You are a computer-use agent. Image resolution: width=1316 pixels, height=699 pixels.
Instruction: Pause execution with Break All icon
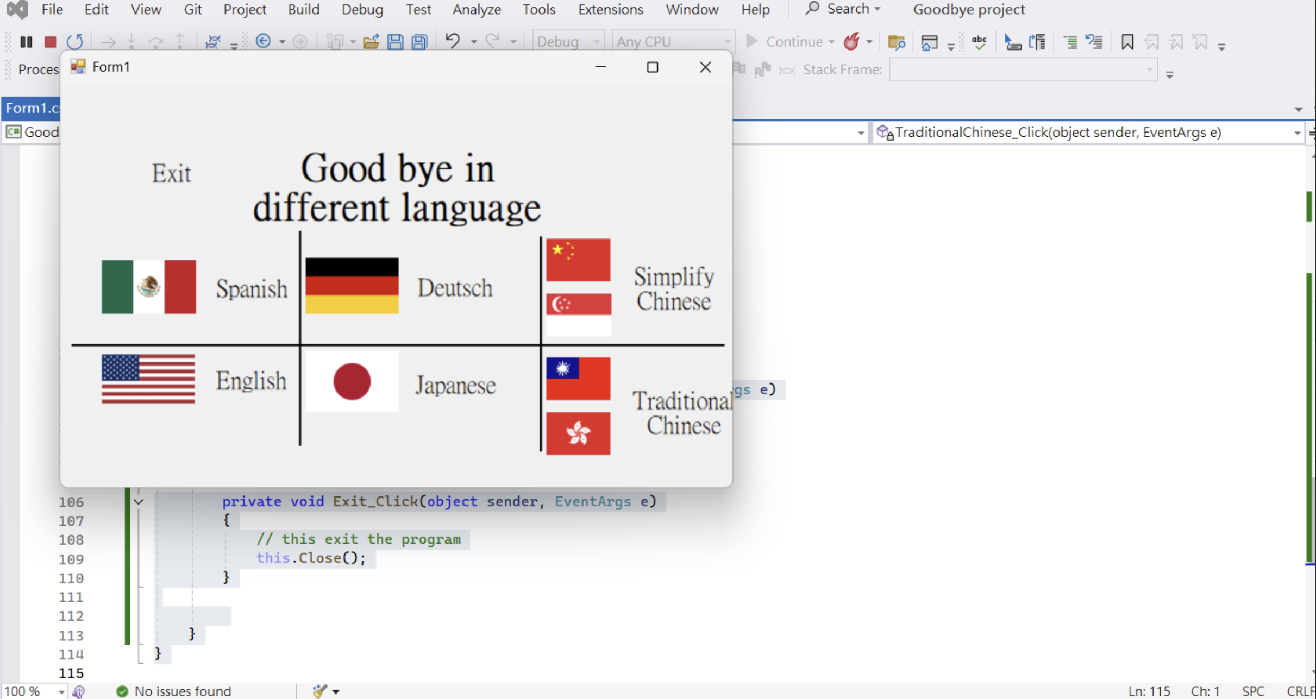26,42
